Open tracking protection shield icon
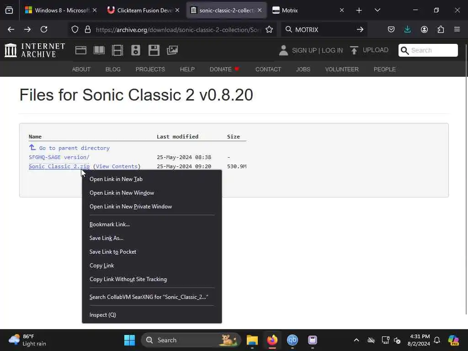The height and width of the screenshot is (351, 468). 75,29
